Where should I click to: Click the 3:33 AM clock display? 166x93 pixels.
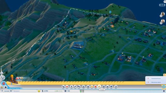pos(6,91)
